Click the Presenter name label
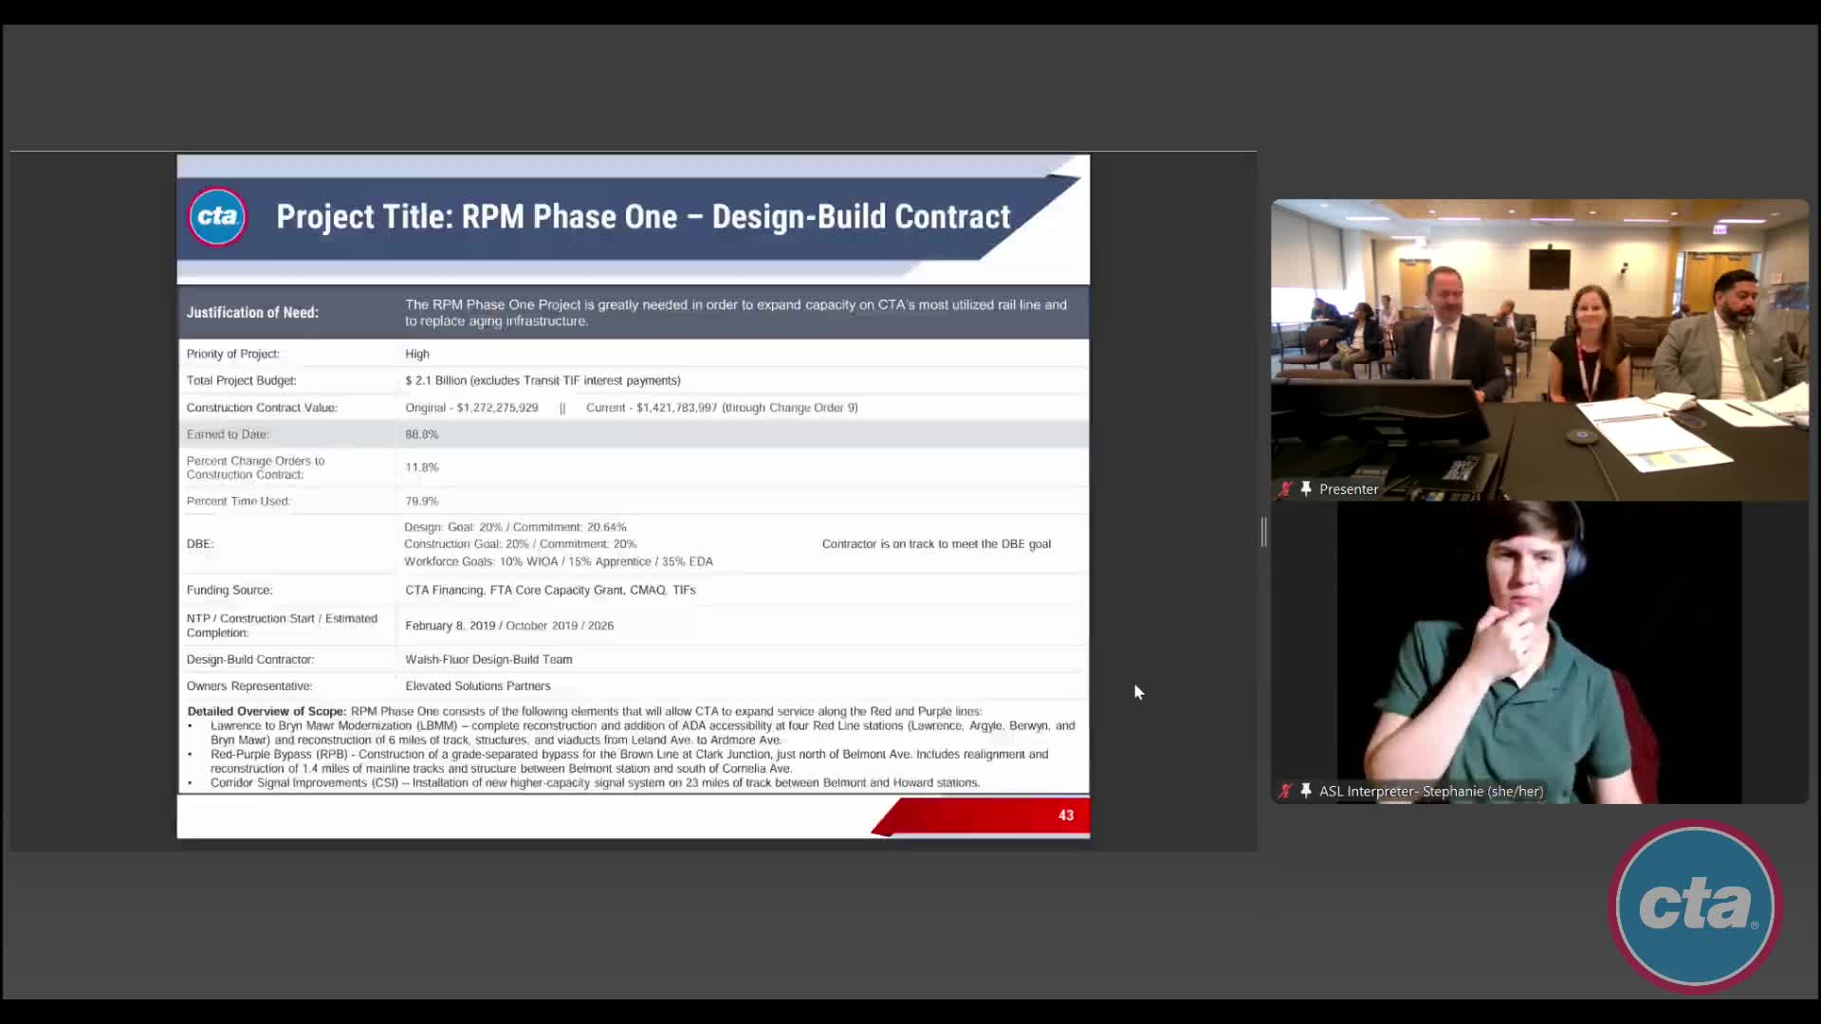The width and height of the screenshot is (1821, 1024). point(1348,489)
